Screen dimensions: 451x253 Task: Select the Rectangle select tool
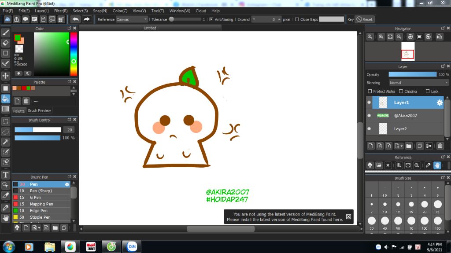click(5, 121)
